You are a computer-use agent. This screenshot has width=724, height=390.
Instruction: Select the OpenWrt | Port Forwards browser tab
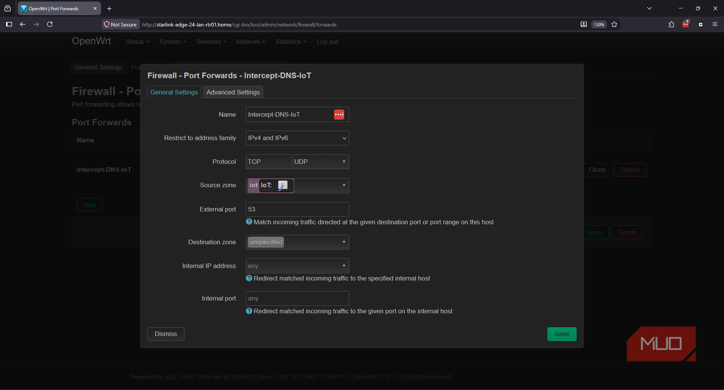click(x=59, y=8)
